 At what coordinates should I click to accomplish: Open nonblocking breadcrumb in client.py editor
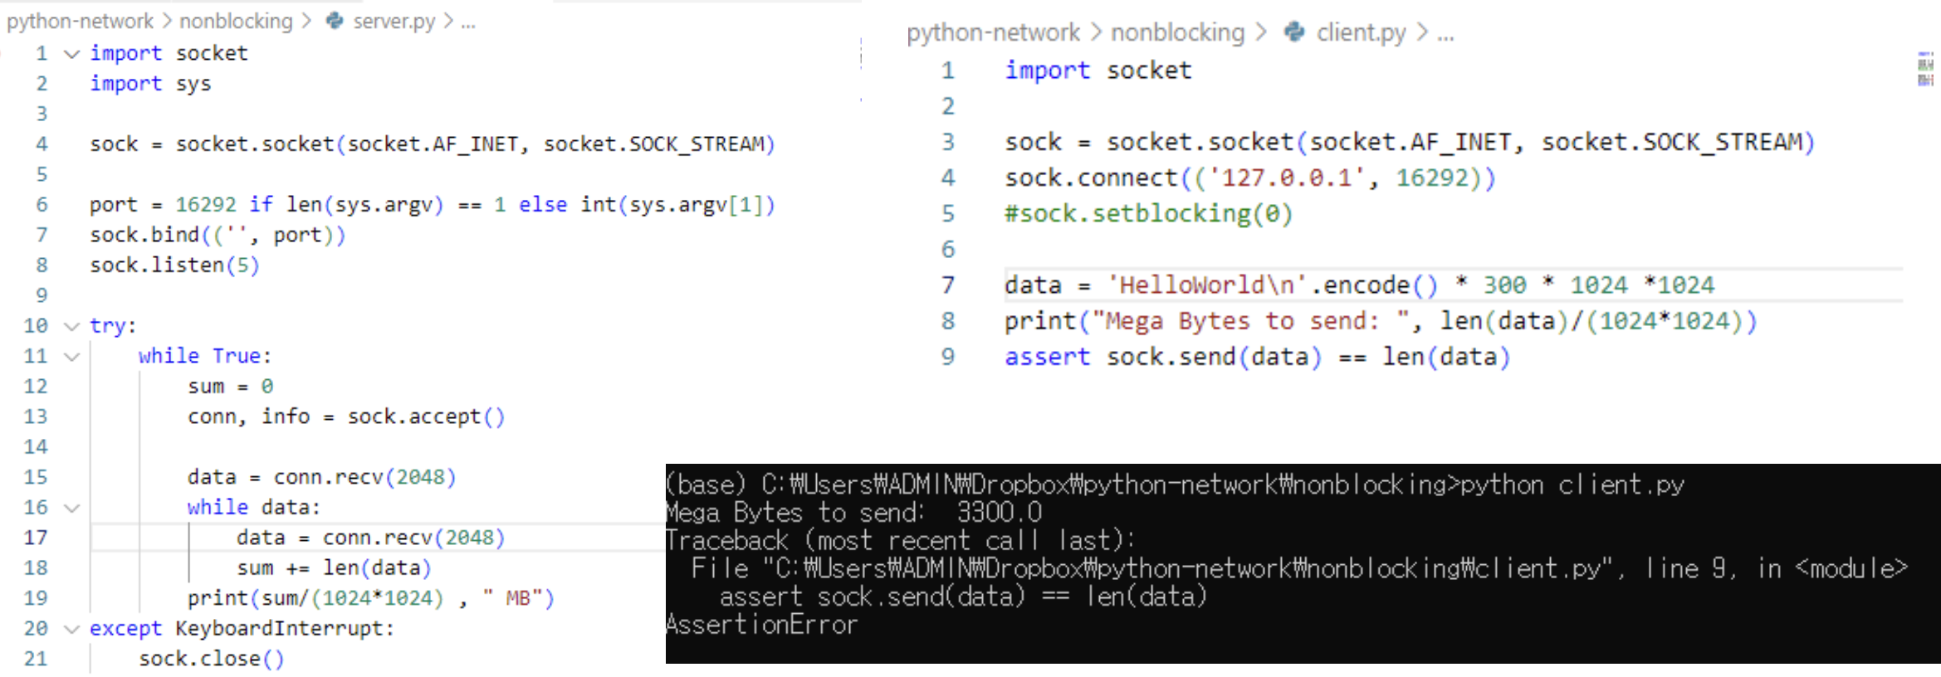click(1177, 32)
